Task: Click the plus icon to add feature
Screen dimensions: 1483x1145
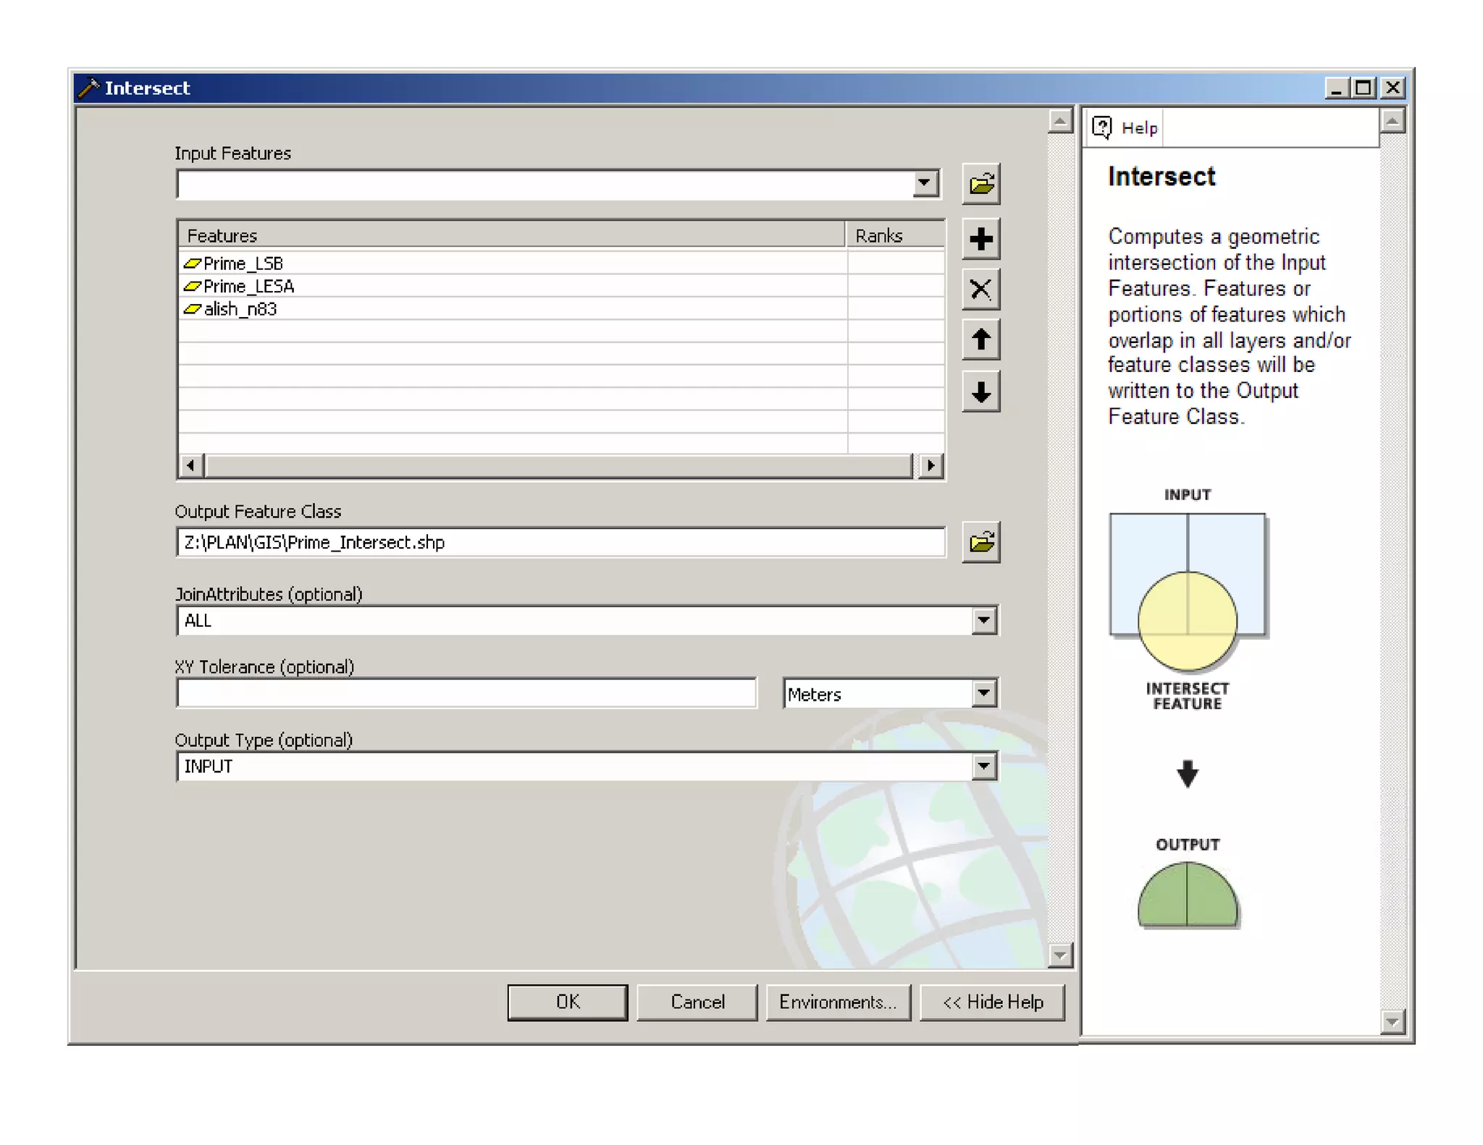Action: tap(980, 239)
